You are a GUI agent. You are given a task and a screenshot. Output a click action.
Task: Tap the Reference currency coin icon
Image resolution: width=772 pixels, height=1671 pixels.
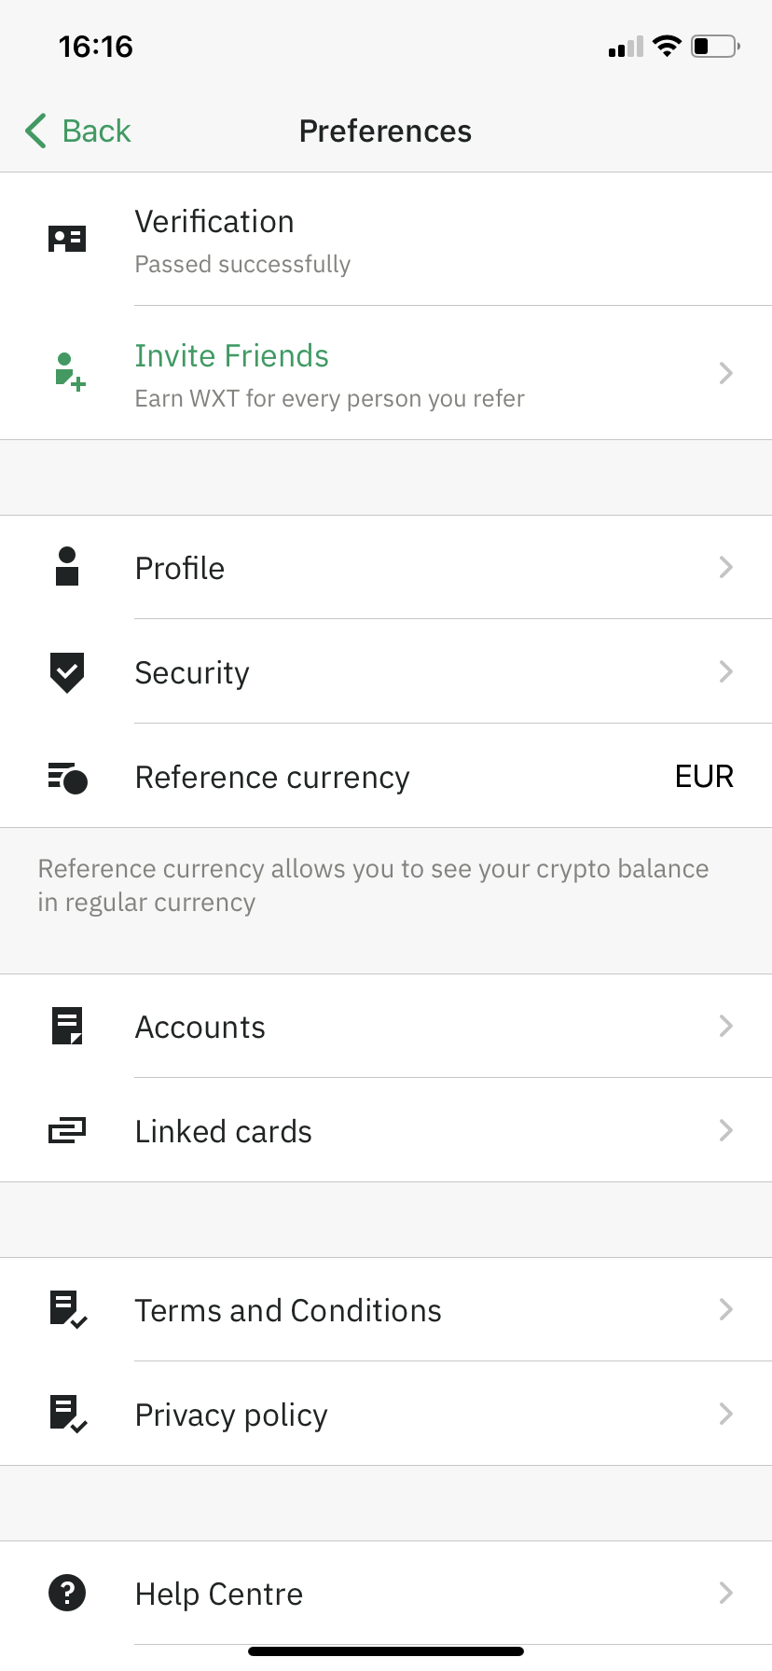coord(67,777)
